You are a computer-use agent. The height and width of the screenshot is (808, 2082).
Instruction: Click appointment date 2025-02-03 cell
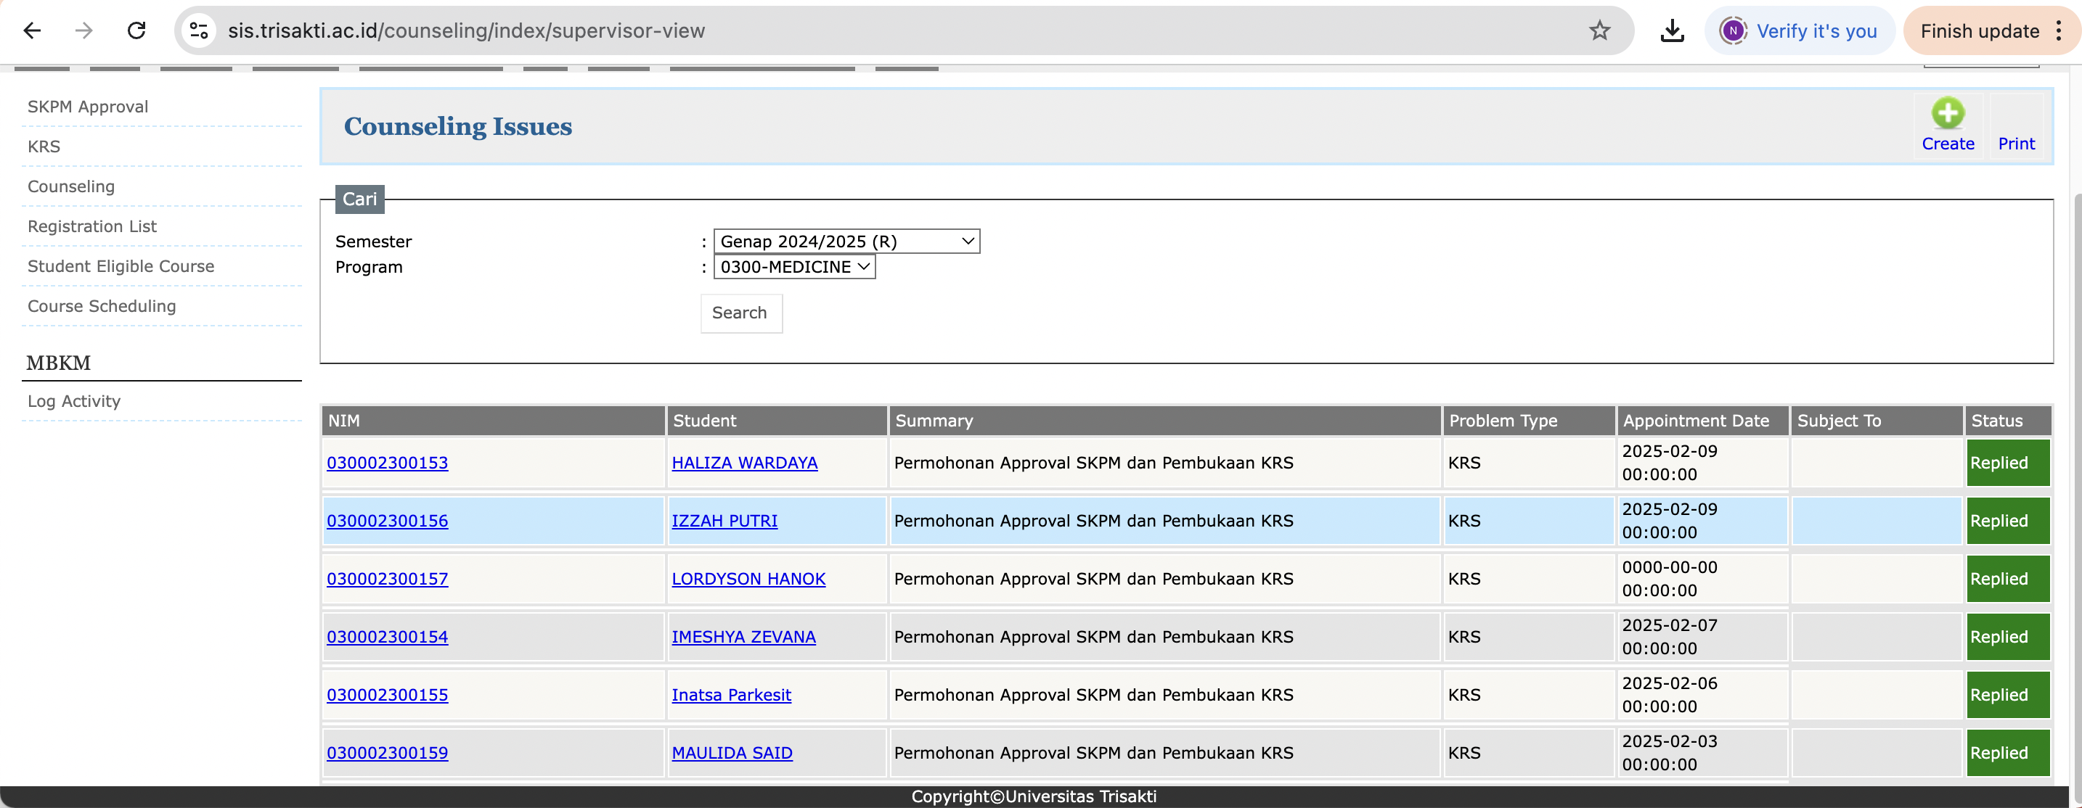[1703, 754]
